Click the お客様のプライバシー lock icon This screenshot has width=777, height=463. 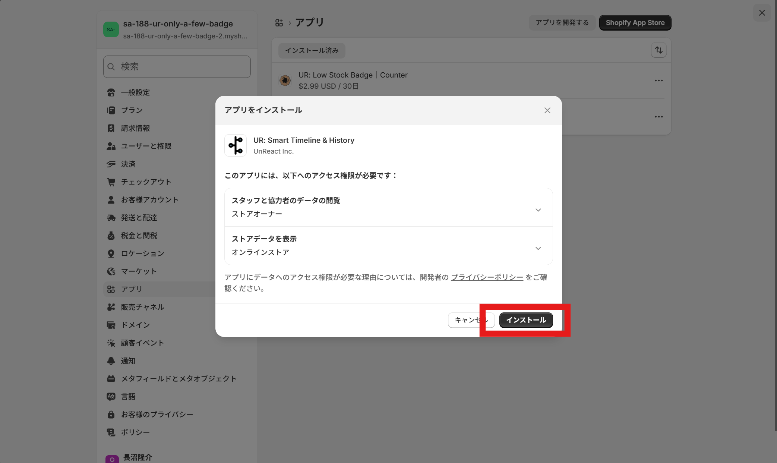click(x=111, y=415)
